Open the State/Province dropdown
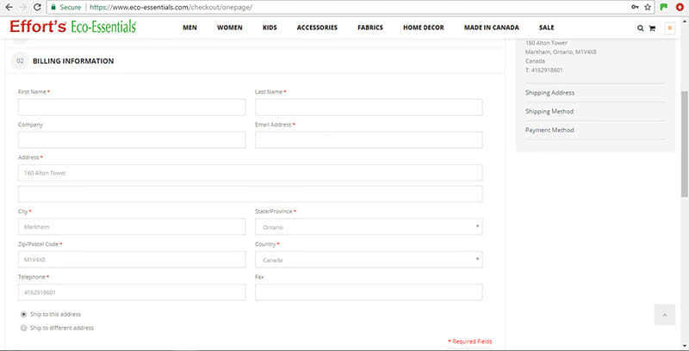The image size is (689, 351). pyautogui.click(x=369, y=227)
